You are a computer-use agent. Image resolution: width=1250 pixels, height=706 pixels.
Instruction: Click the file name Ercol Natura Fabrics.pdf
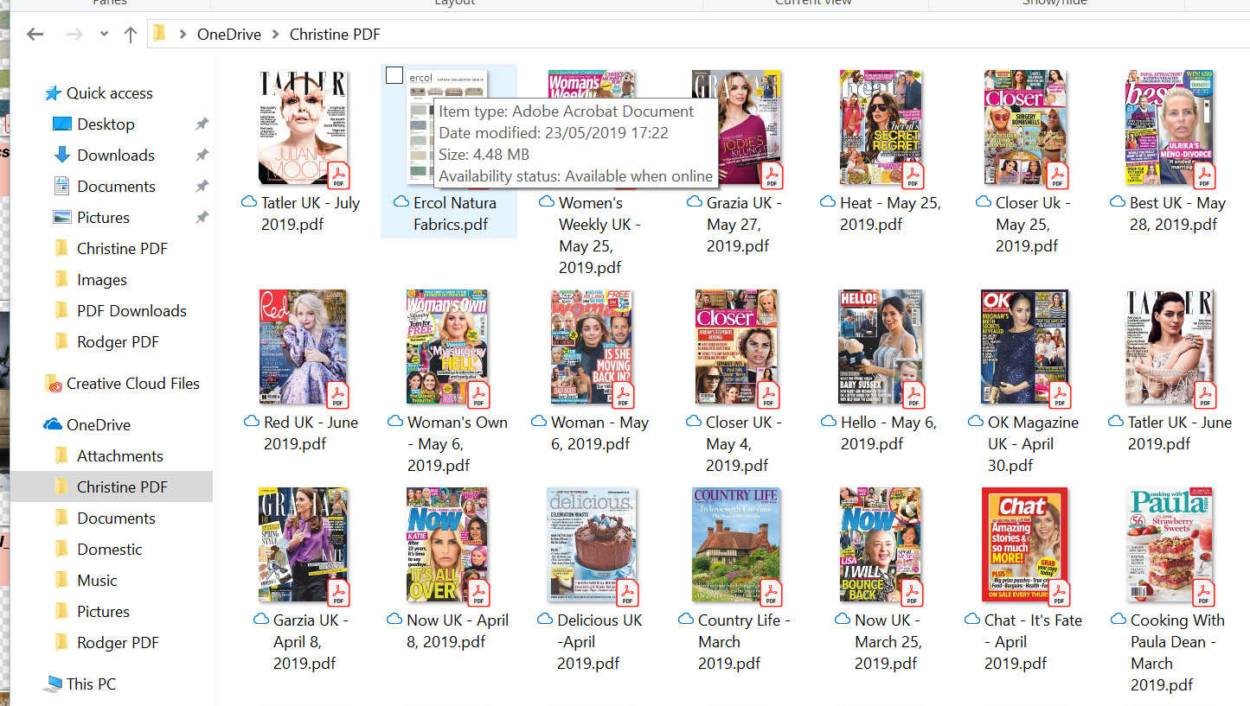pos(455,213)
